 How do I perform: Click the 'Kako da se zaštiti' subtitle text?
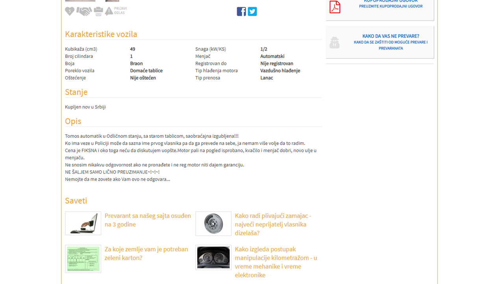tap(391, 45)
